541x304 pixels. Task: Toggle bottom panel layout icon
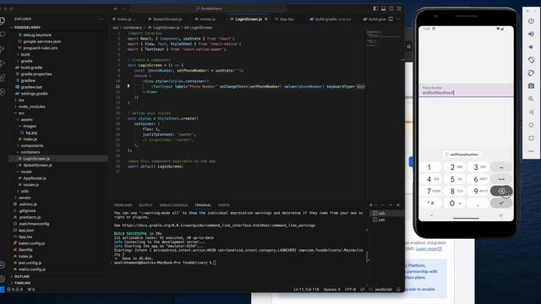383,8
